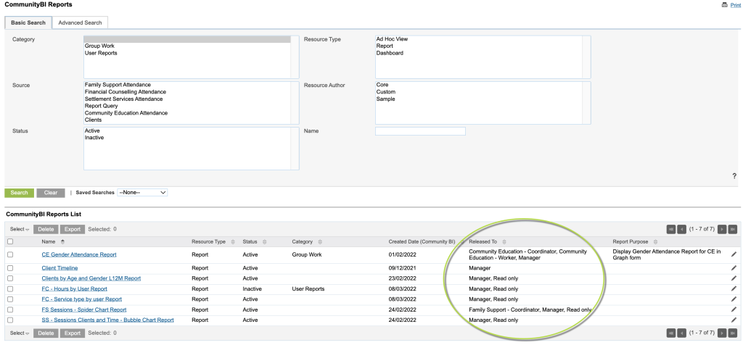The width and height of the screenshot is (743, 345).
Task: Click pencil icon for Client Timeline row
Action: coord(734,268)
